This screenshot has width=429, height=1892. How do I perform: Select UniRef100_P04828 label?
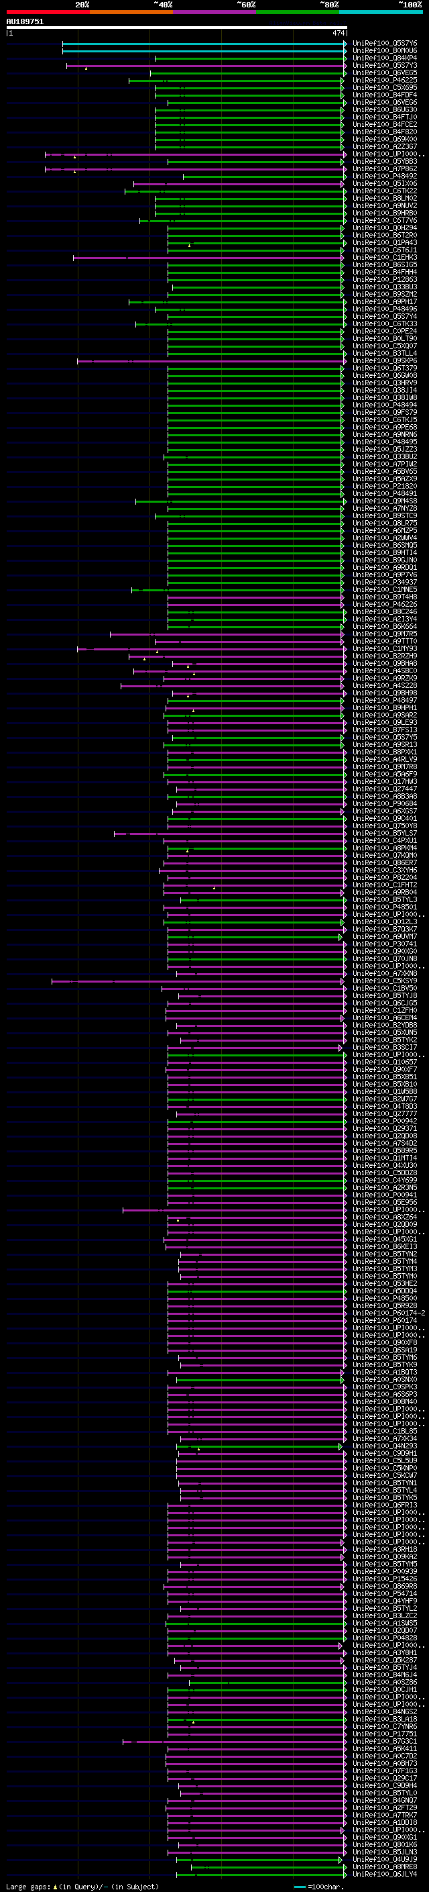[x=385, y=1638]
